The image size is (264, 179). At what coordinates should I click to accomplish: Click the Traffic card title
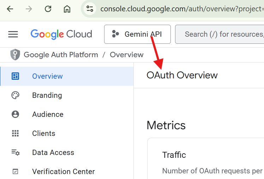click(x=174, y=155)
